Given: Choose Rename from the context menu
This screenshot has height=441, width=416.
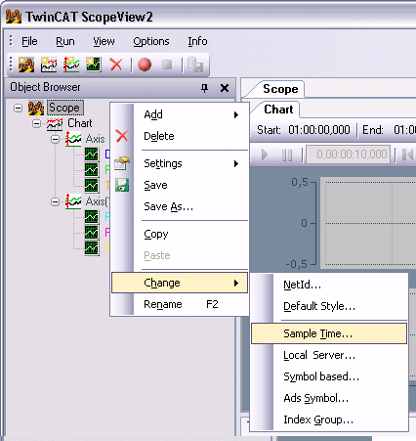Looking at the screenshot, I should pos(180,304).
